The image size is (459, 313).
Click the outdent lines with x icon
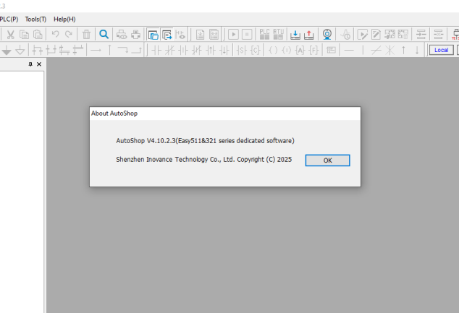click(439, 35)
